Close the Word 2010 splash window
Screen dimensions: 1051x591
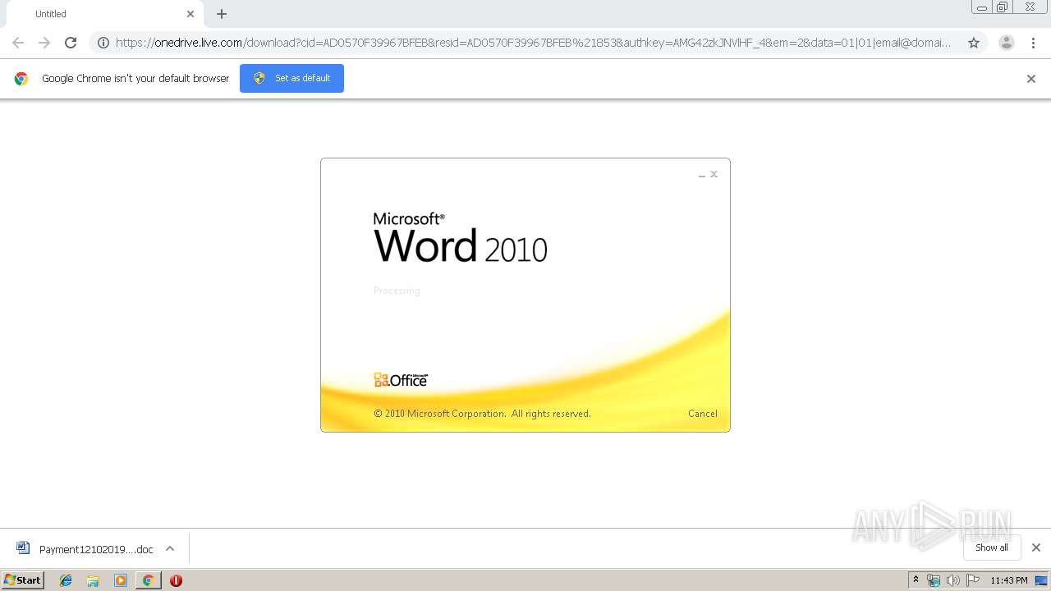714,174
